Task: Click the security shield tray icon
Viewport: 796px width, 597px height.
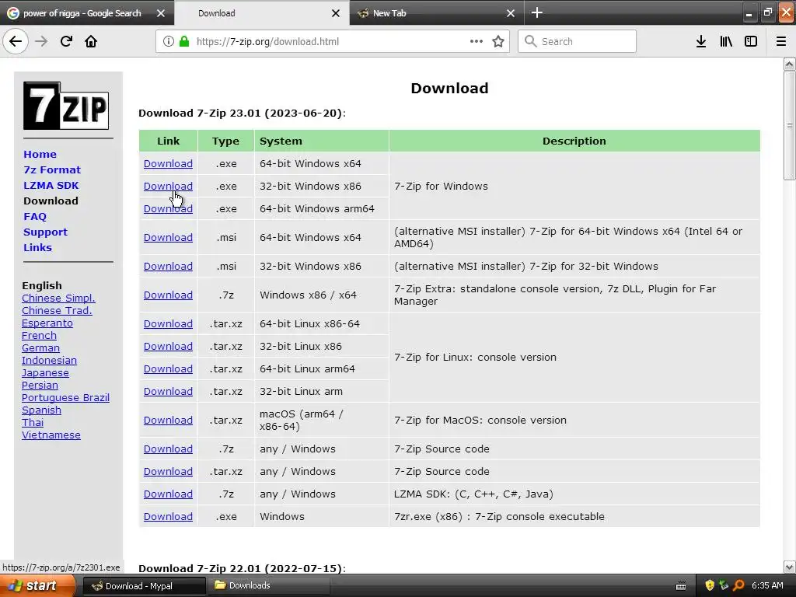Action: (x=710, y=585)
